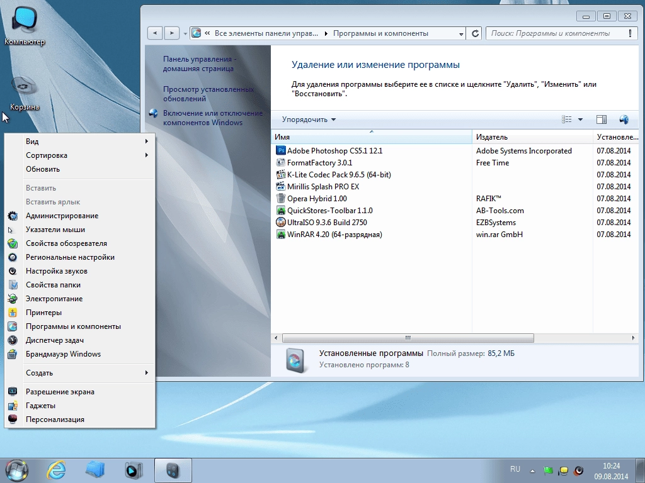Select Все элементы панели управления breadcrumb
Screen dimensions: 645x483
coord(266,34)
